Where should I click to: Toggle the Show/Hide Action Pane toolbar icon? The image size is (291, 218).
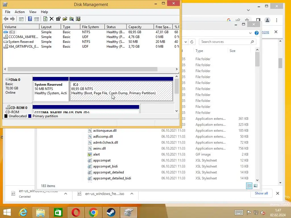tap(37, 19)
